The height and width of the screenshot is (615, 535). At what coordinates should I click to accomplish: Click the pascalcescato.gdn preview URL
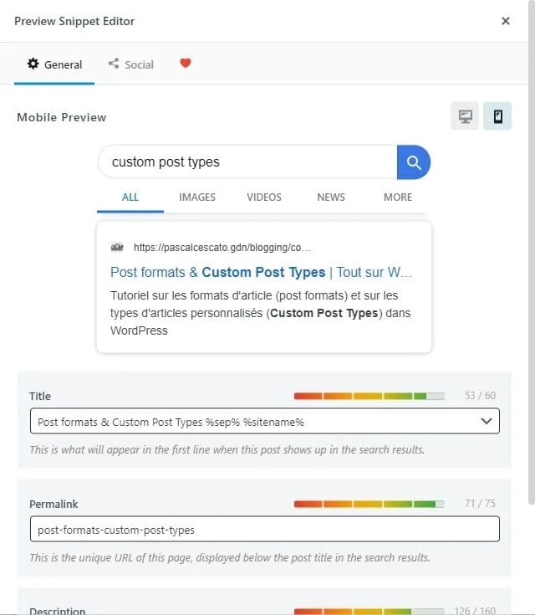(222, 248)
